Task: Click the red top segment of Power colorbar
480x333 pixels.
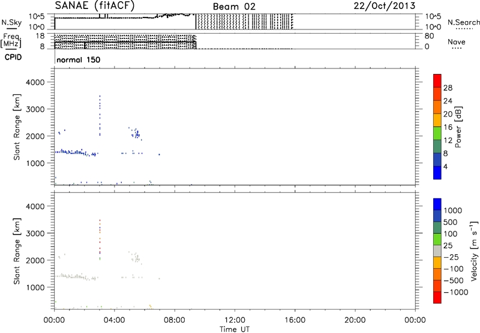Action: pos(437,81)
